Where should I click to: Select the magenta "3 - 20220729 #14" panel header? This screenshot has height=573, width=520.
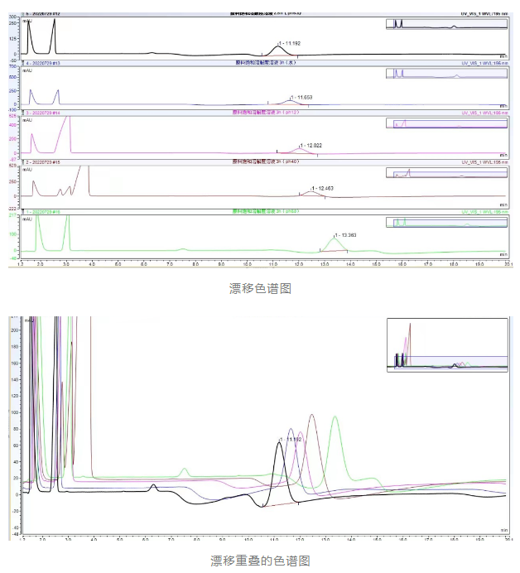point(50,113)
